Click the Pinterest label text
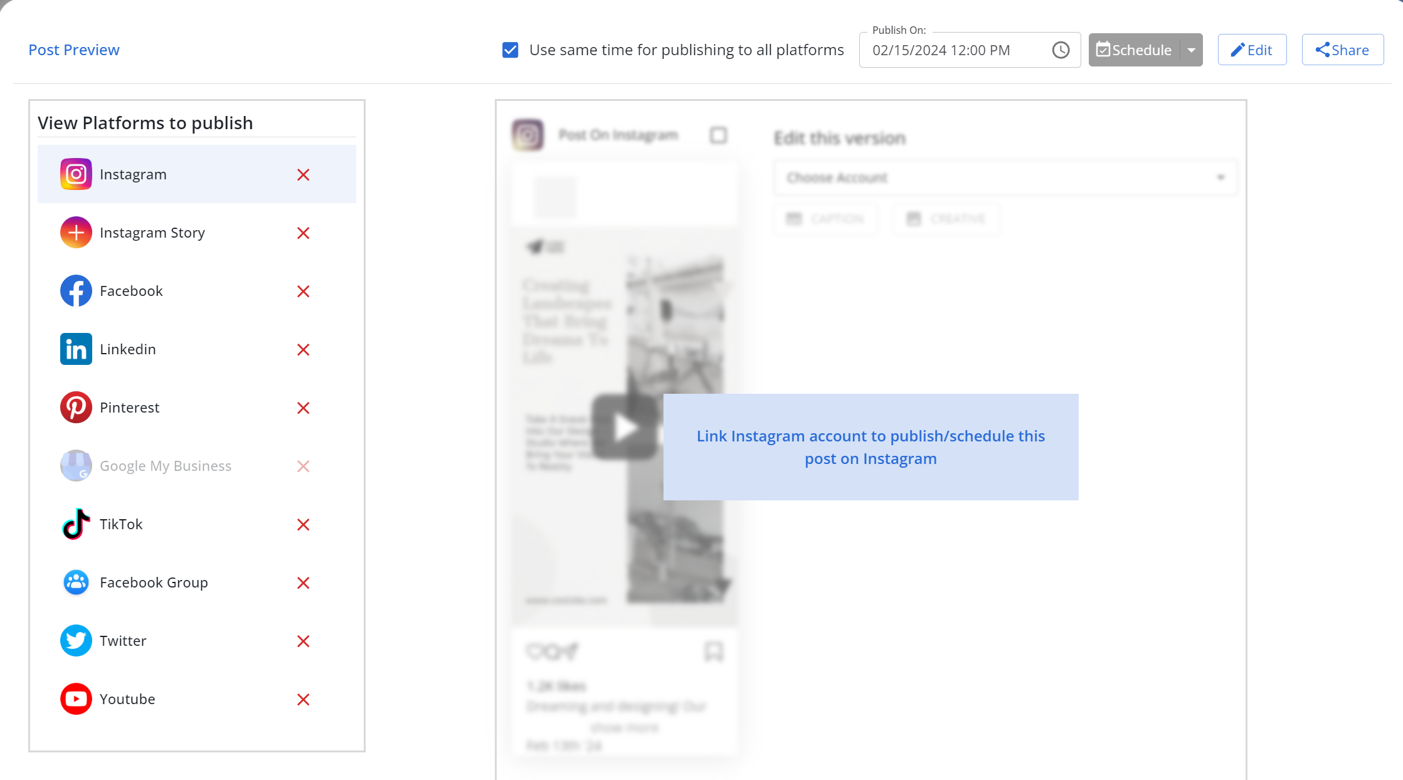 129,408
